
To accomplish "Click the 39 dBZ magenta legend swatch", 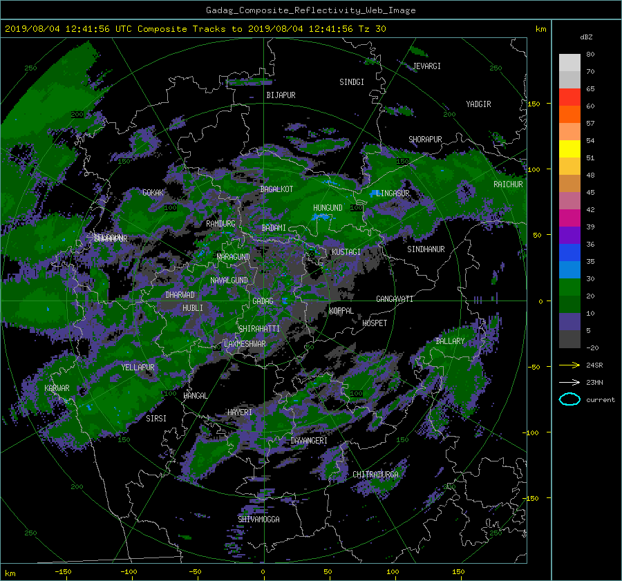I will coord(569,218).
